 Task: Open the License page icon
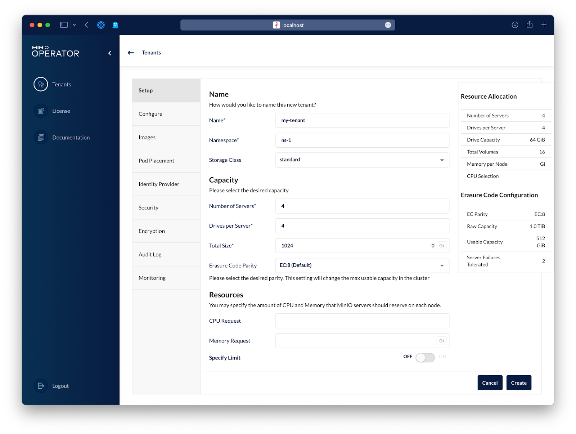tap(41, 111)
